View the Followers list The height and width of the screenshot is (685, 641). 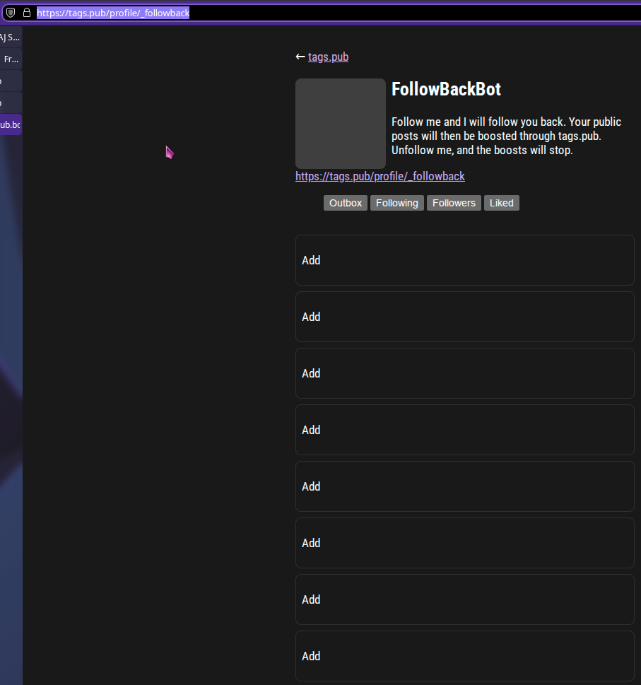point(454,203)
